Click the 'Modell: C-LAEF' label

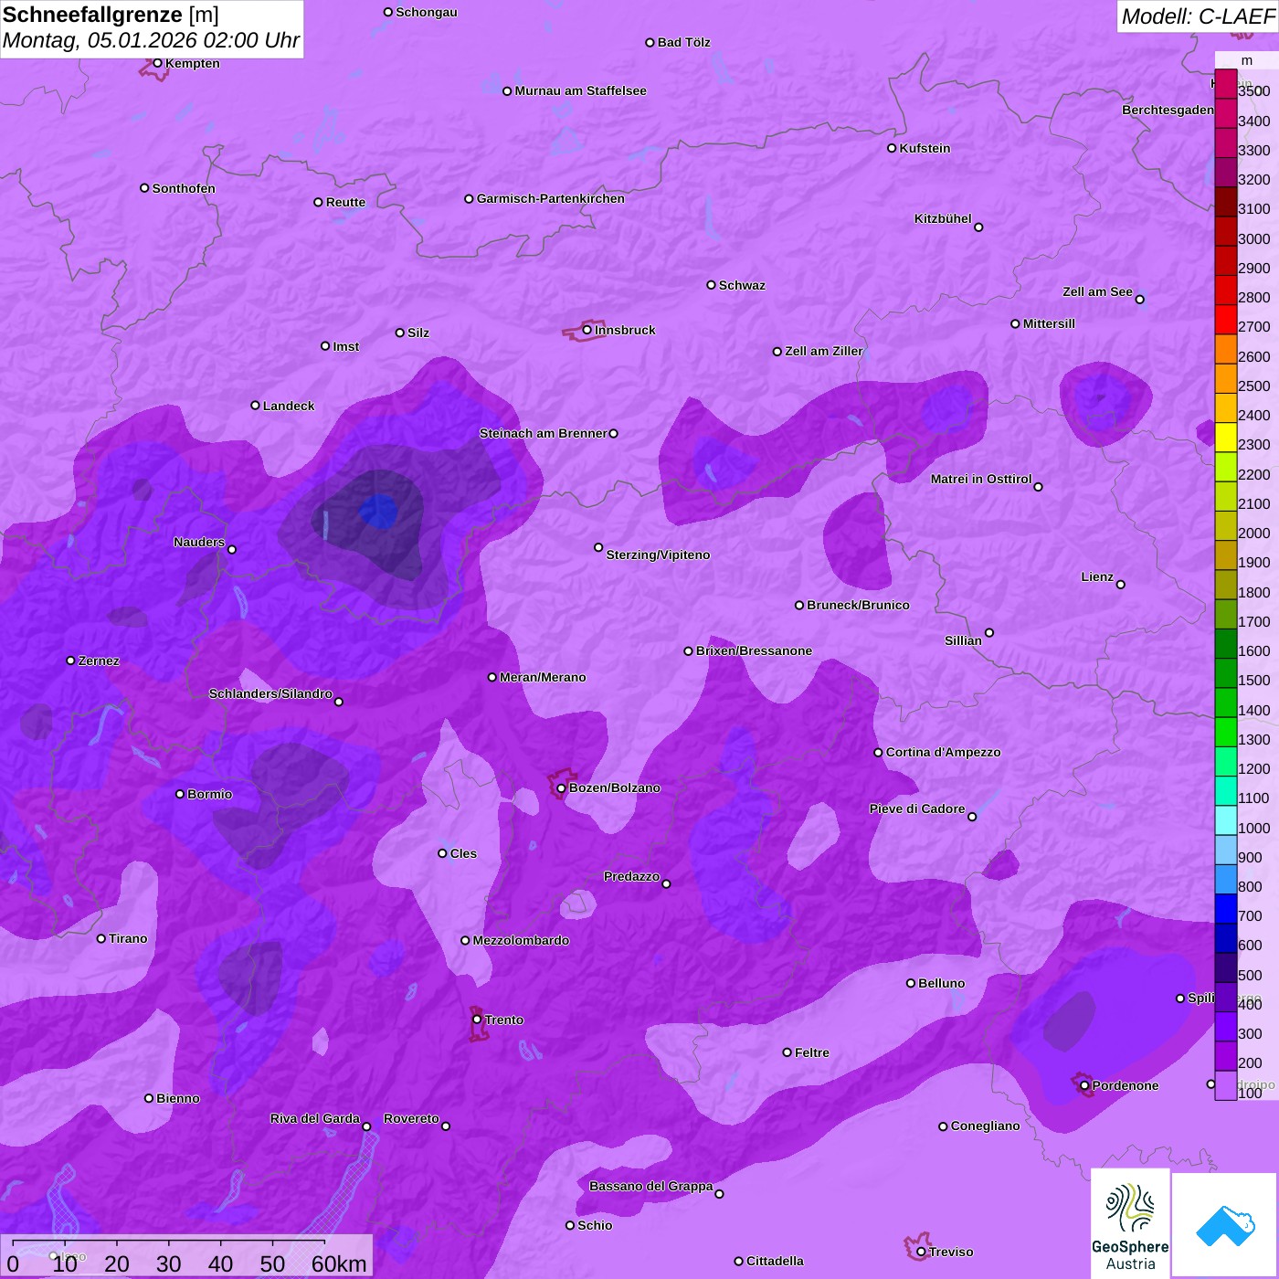point(1197,16)
